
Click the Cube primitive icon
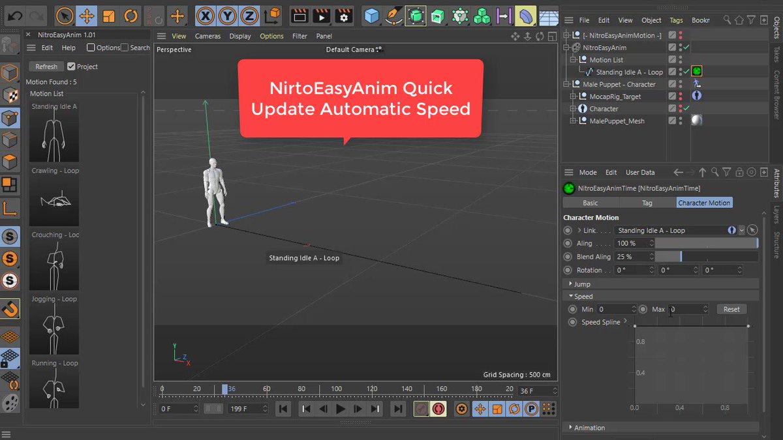coord(372,16)
